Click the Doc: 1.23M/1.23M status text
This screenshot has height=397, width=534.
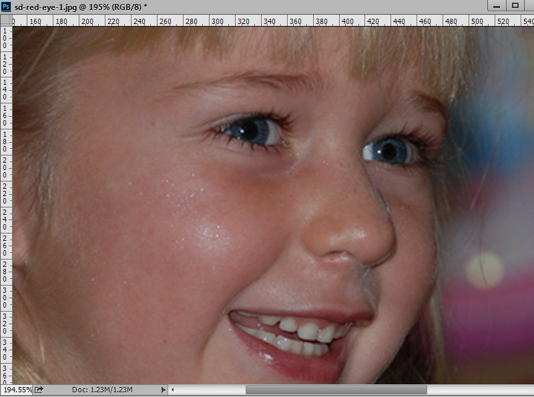click(102, 390)
